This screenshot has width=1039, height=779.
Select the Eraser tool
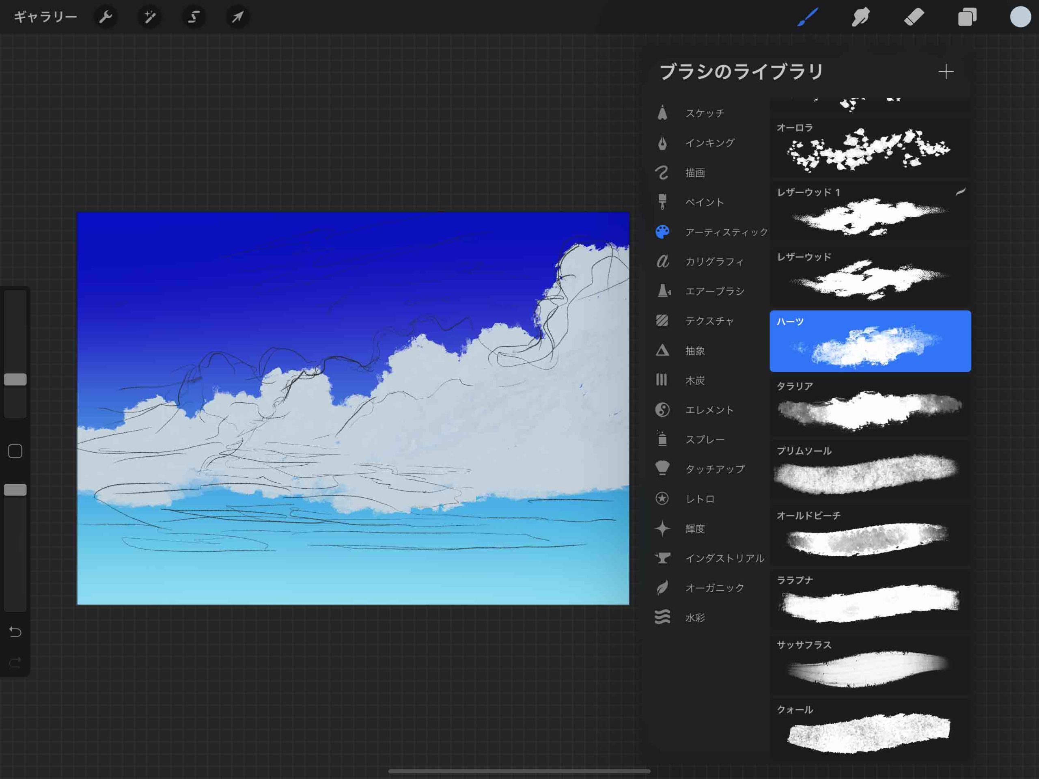coord(914,17)
